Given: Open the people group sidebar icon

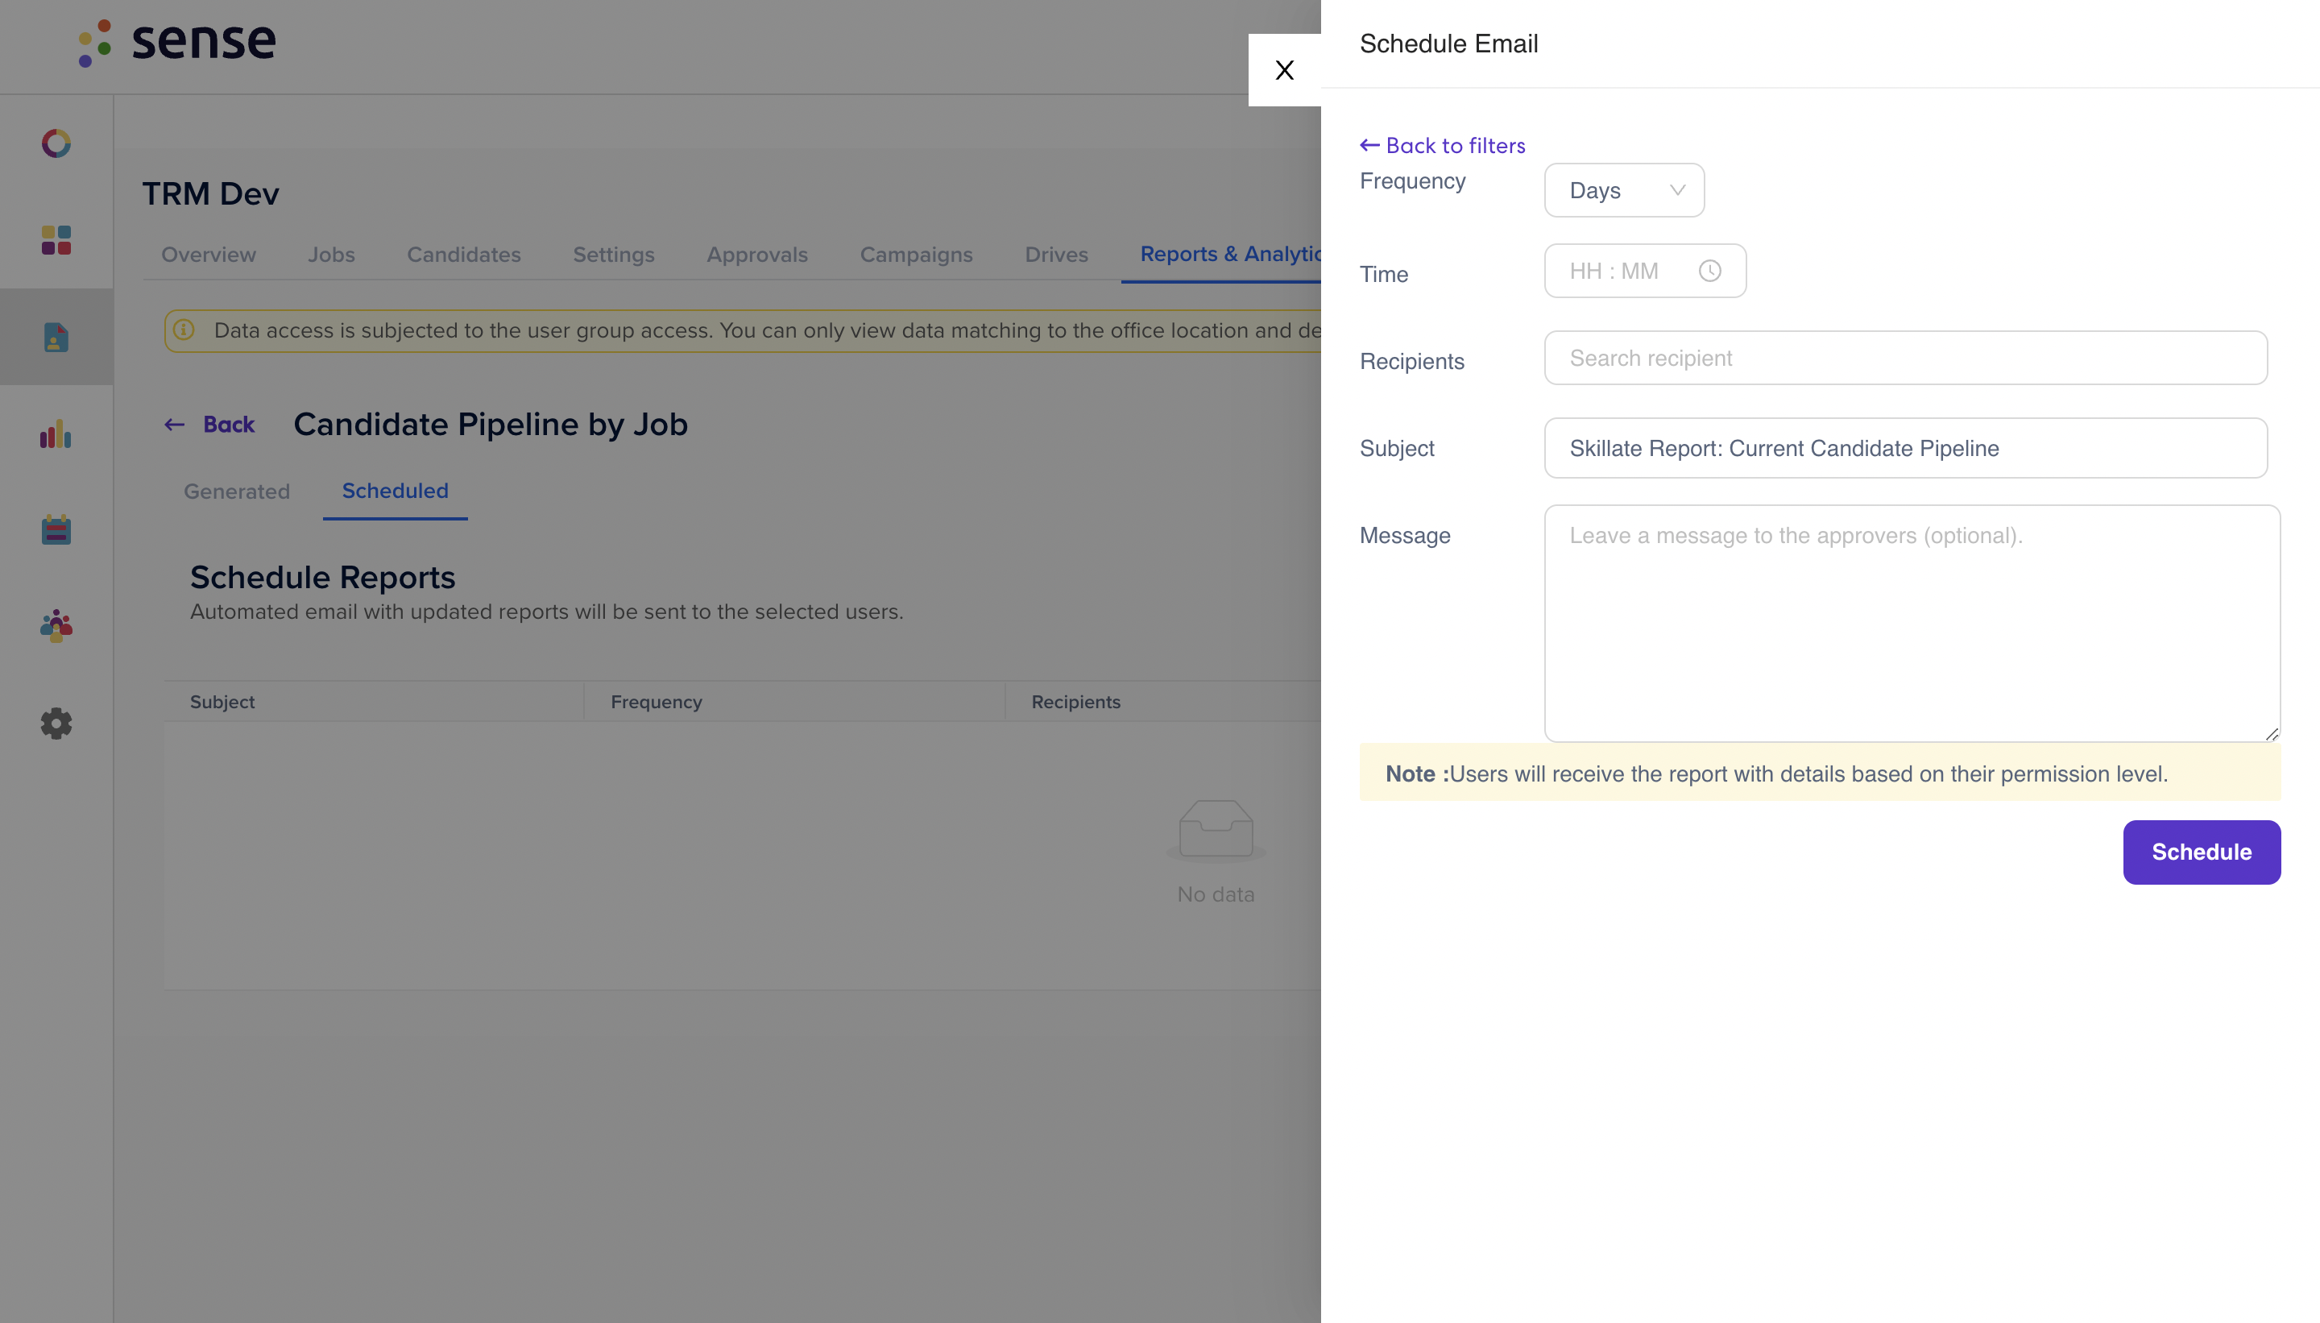Looking at the screenshot, I should (x=56, y=626).
